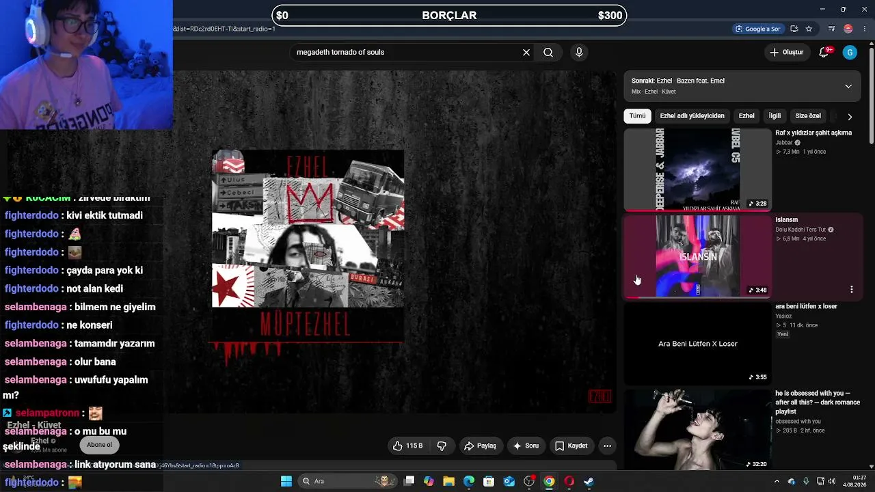Click the Paylaş share button
Screen dimensions: 875x492
(x=480, y=446)
